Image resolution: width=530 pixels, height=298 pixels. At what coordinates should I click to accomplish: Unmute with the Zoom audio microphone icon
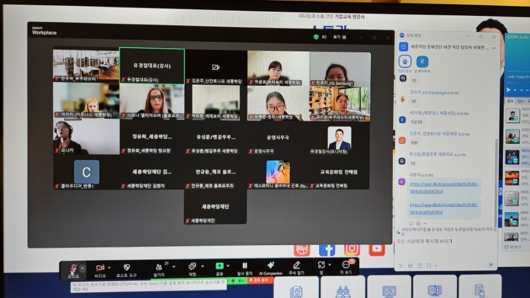(x=73, y=269)
